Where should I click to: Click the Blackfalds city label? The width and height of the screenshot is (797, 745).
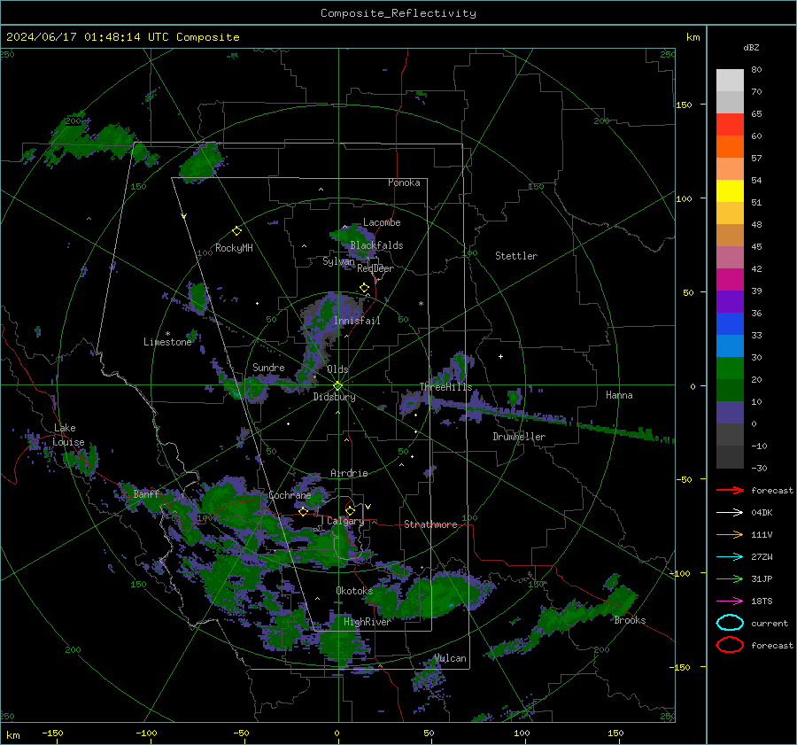tap(376, 245)
